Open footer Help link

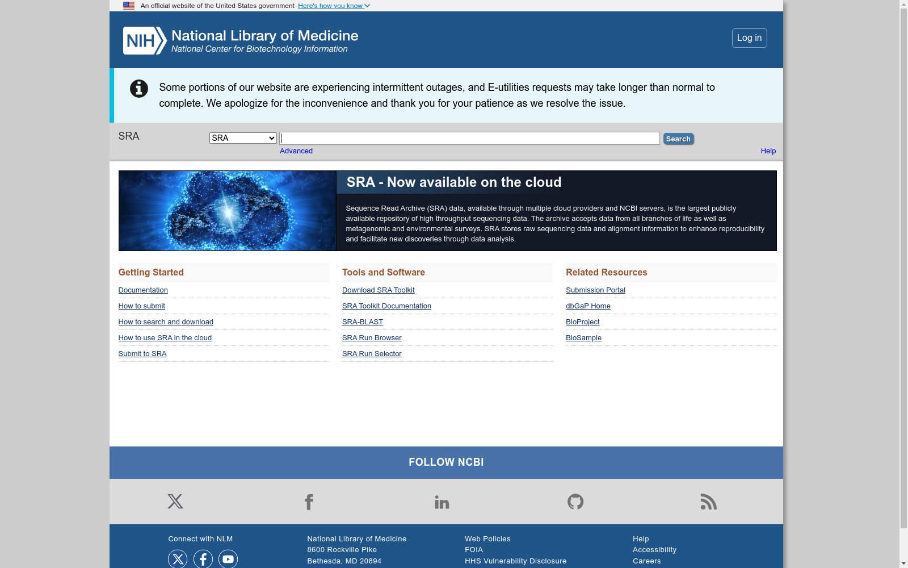641,539
